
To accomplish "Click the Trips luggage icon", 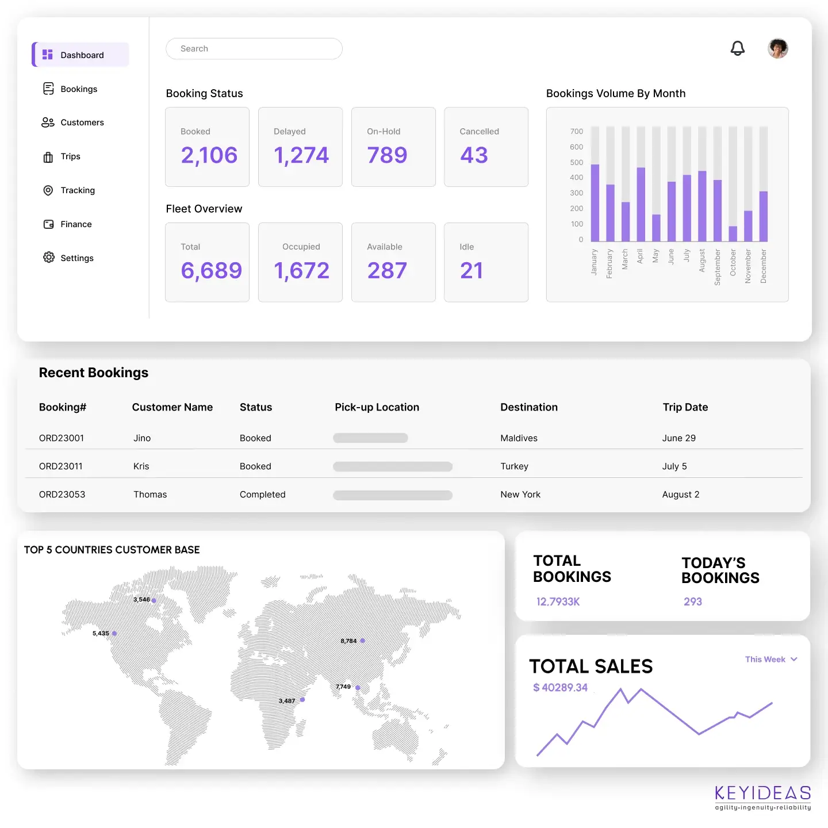I will 48,157.
